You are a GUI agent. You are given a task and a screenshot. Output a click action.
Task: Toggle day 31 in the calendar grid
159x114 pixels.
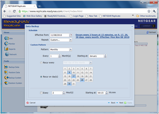click(74, 84)
